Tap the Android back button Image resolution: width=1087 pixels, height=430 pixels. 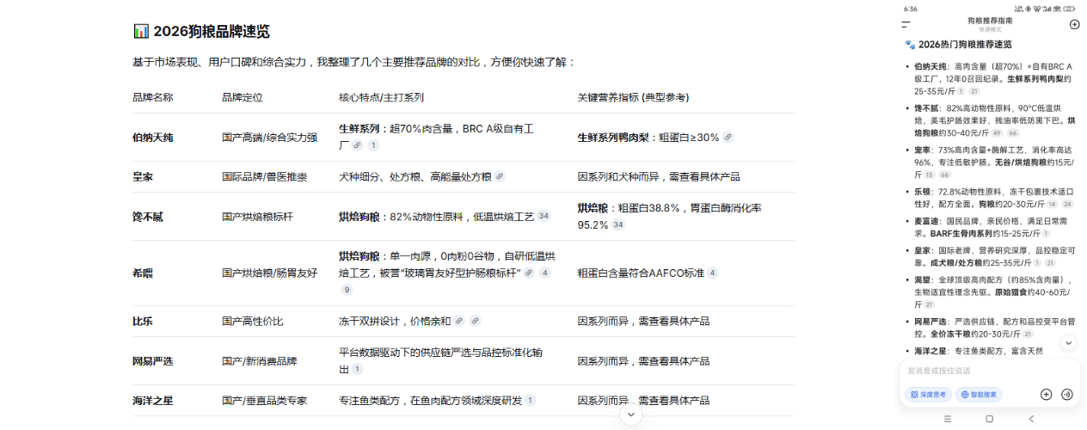(x=1031, y=418)
